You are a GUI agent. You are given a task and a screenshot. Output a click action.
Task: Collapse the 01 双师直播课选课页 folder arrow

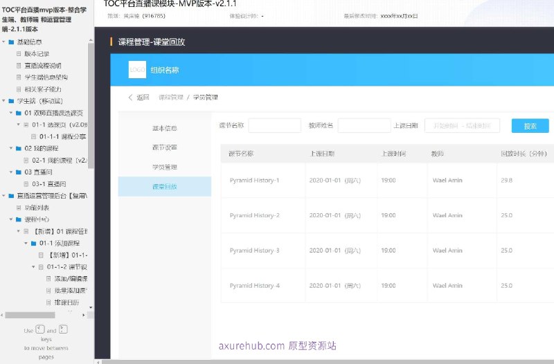coord(11,113)
